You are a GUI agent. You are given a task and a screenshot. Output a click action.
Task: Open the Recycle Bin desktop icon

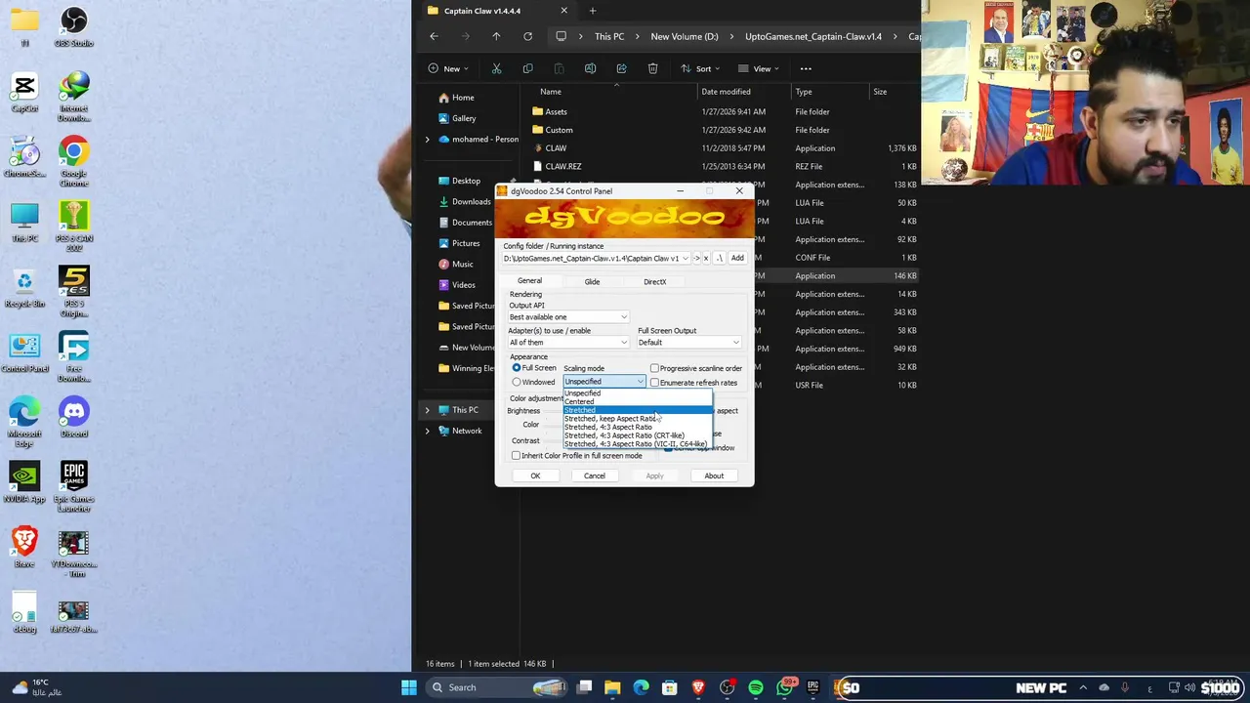click(24, 288)
